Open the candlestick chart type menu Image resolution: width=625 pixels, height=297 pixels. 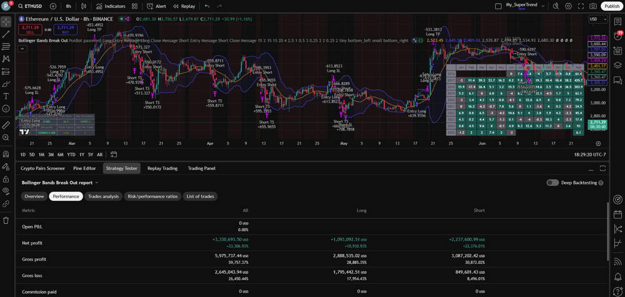point(84,6)
